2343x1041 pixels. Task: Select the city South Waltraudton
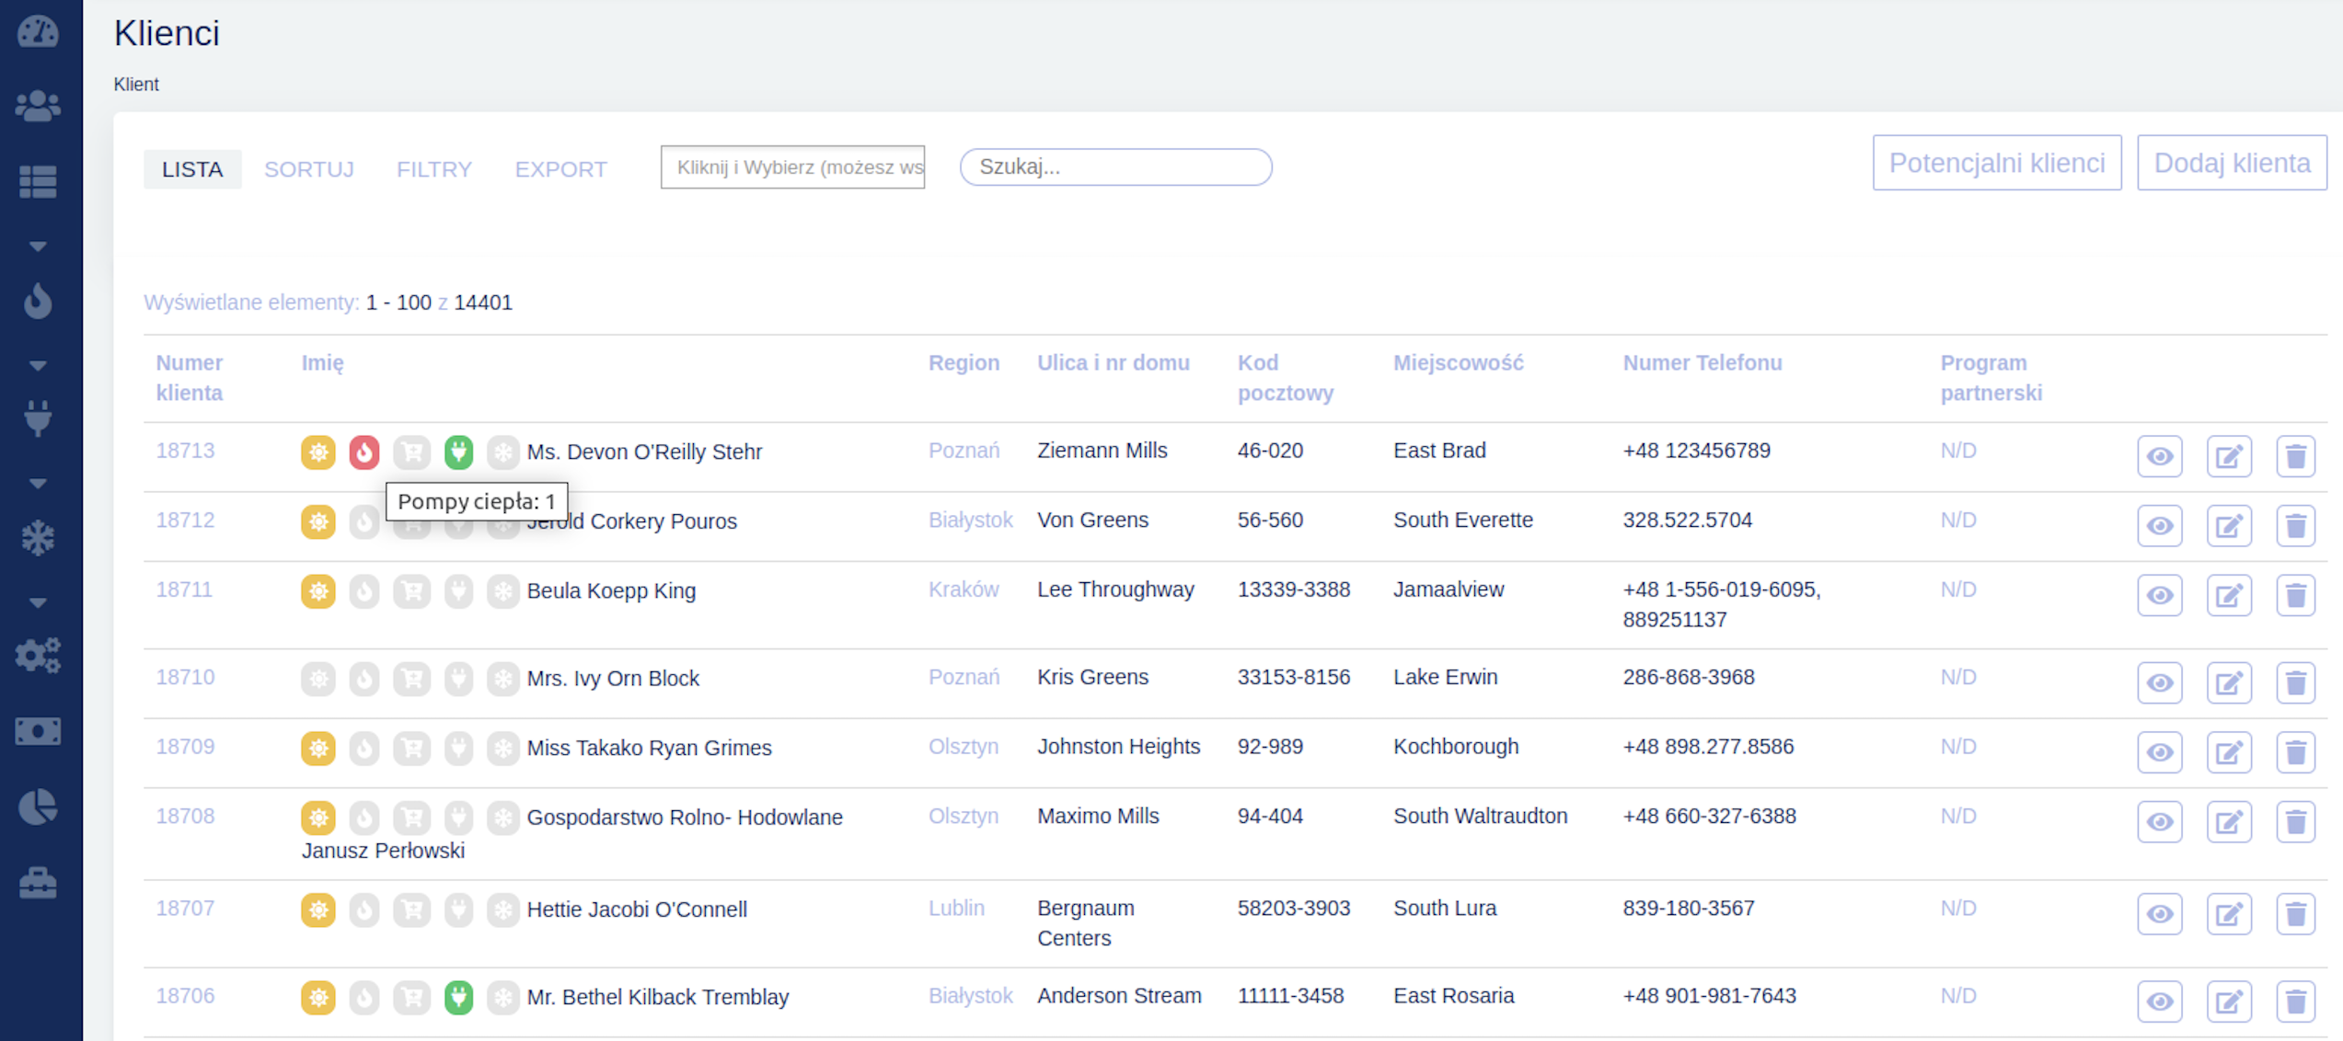point(1480,816)
